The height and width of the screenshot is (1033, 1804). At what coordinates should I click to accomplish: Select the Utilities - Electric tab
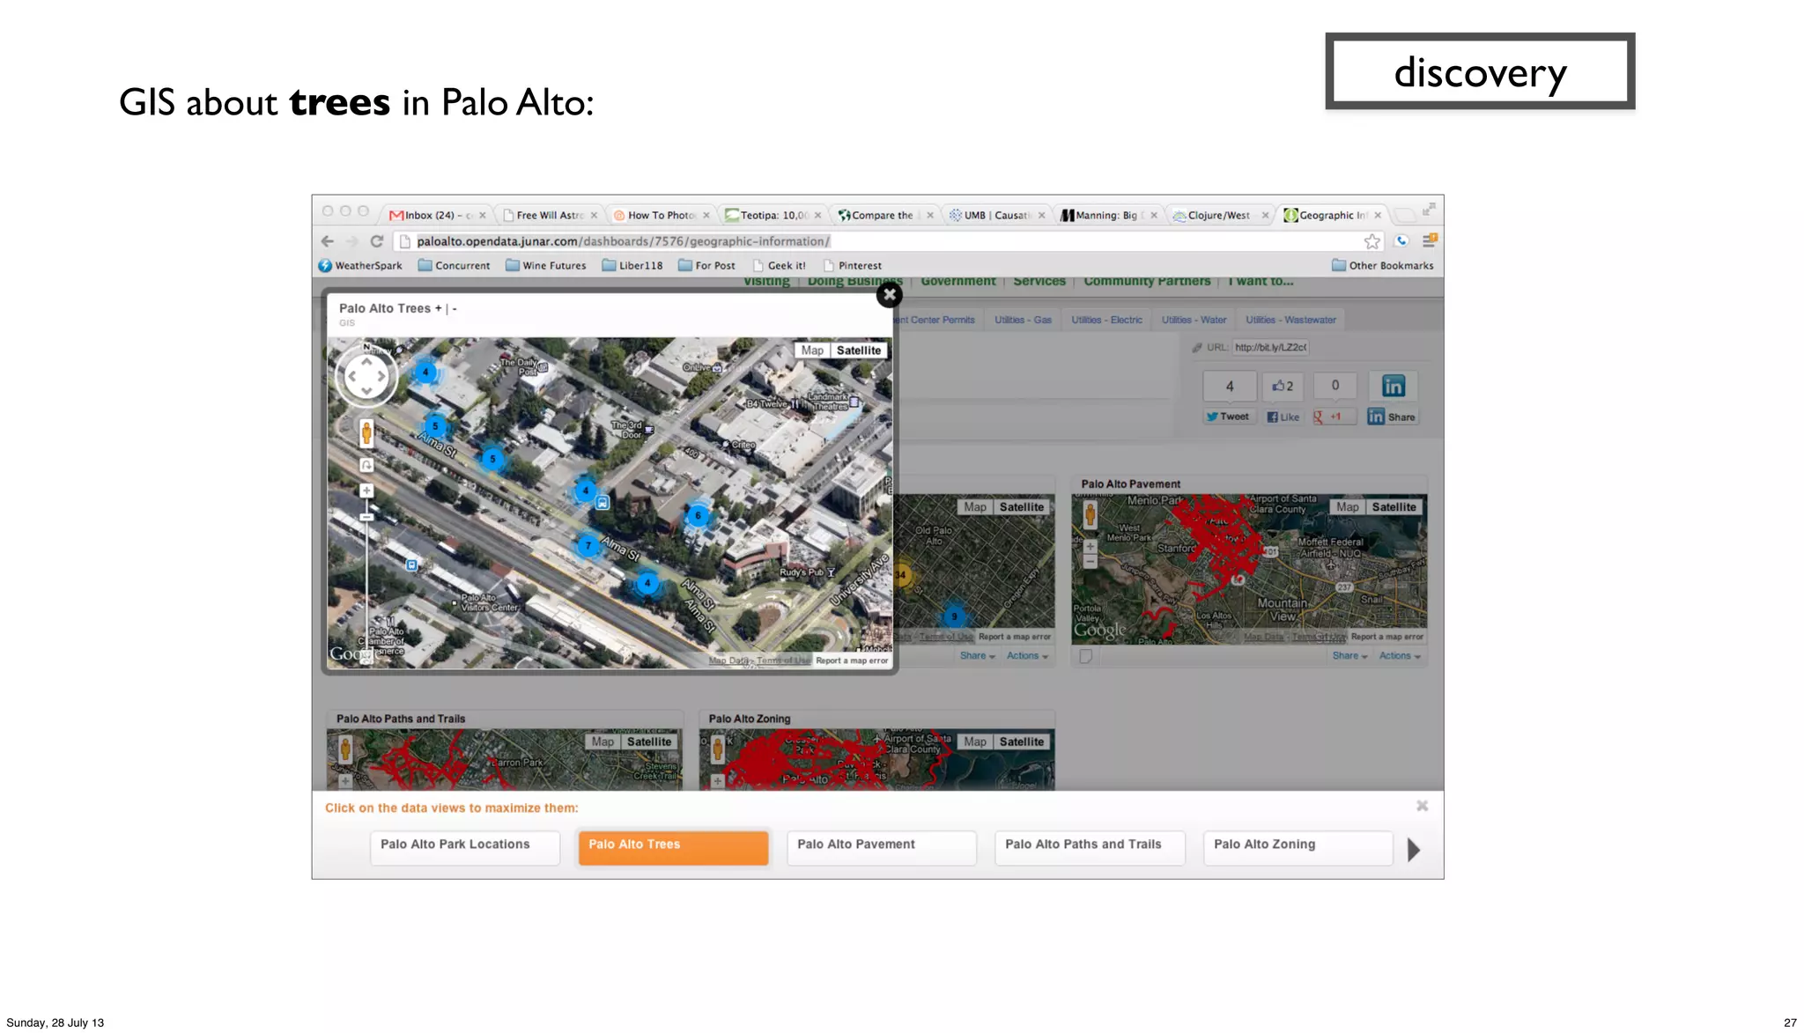click(x=1106, y=320)
